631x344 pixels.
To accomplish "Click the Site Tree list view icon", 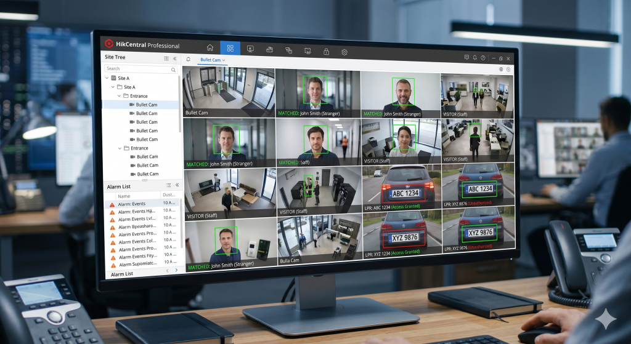I will click(166, 58).
